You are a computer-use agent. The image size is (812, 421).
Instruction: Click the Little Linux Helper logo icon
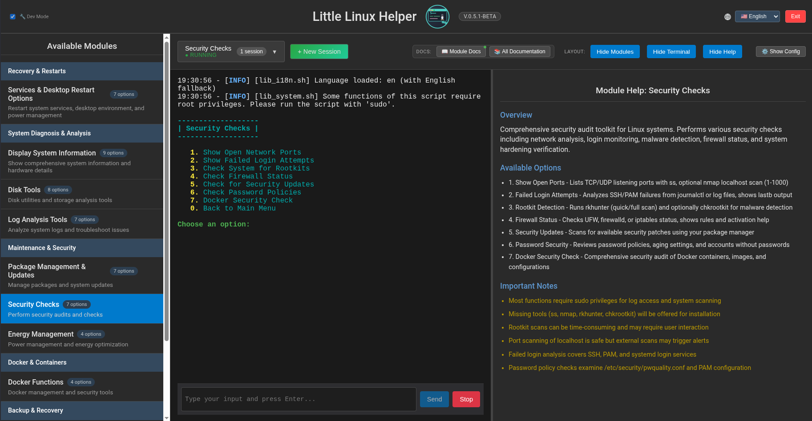437,16
